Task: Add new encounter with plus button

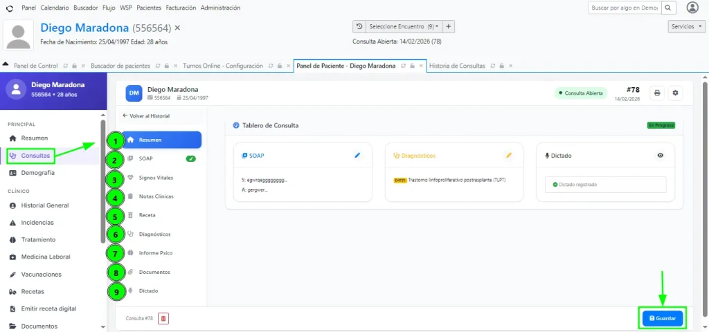Action: tap(448, 27)
